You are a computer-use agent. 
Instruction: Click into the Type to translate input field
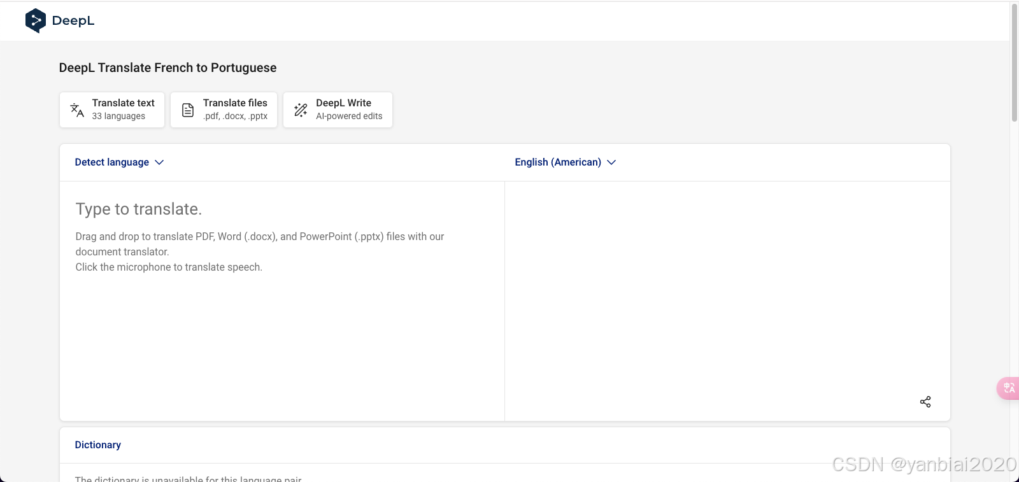click(x=282, y=301)
